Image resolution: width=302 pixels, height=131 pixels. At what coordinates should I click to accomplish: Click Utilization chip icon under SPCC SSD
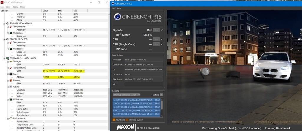(x=11, y=49)
